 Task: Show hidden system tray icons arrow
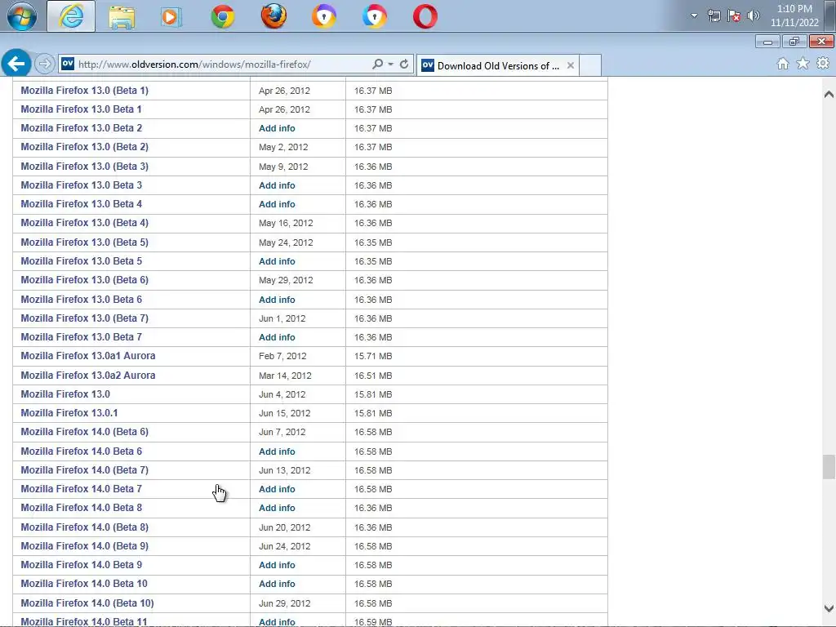pos(694,16)
